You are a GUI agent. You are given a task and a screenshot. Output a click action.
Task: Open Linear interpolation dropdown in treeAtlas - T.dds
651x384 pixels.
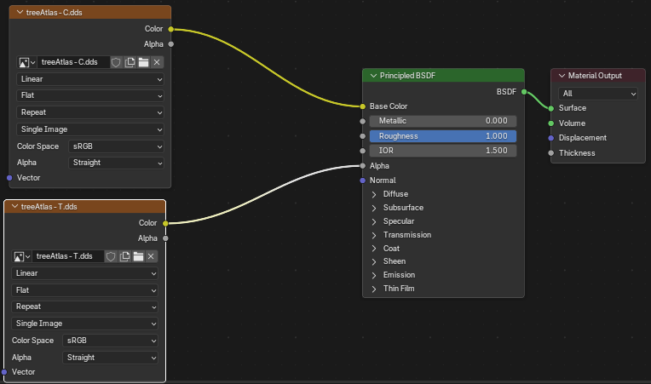[84, 273]
